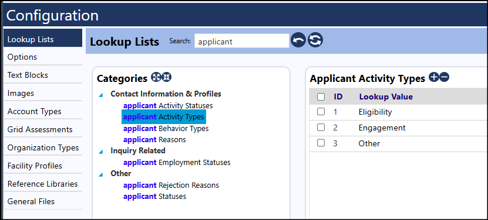Image resolution: width=488 pixels, height=220 pixels.
Task: Collapse the Inquiry Related category
Action: coord(100,152)
